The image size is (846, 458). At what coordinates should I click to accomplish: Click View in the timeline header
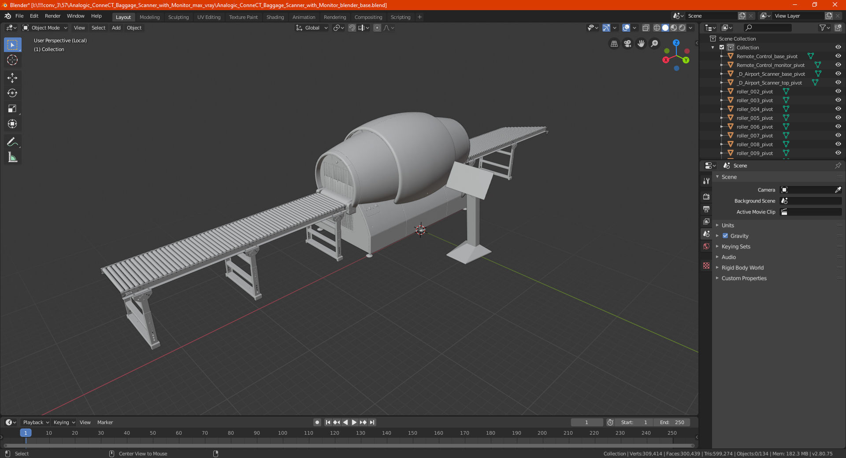click(x=85, y=422)
